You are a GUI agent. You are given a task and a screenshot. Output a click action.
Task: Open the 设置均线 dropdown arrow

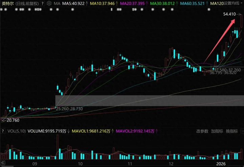[242, 3]
